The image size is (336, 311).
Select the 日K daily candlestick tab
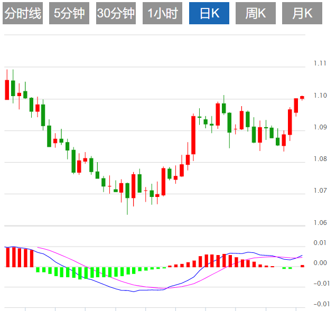pyautogui.click(x=209, y=13)
